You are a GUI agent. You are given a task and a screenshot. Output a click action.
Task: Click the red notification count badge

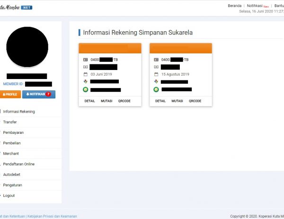(48, 94)
